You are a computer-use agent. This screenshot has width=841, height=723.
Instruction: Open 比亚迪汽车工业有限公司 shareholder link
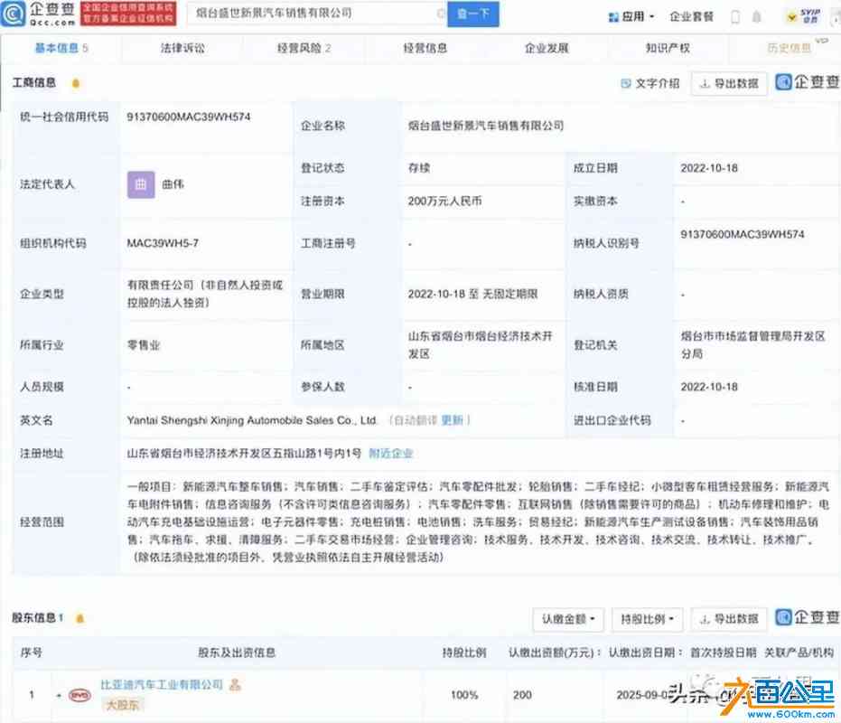[x=162, y=684]
